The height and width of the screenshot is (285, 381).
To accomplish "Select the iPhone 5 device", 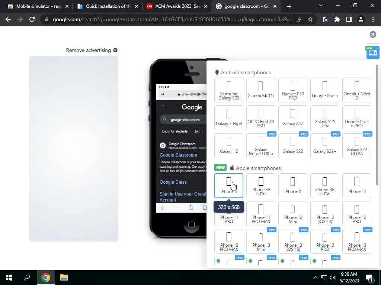I will click(229, 186).
